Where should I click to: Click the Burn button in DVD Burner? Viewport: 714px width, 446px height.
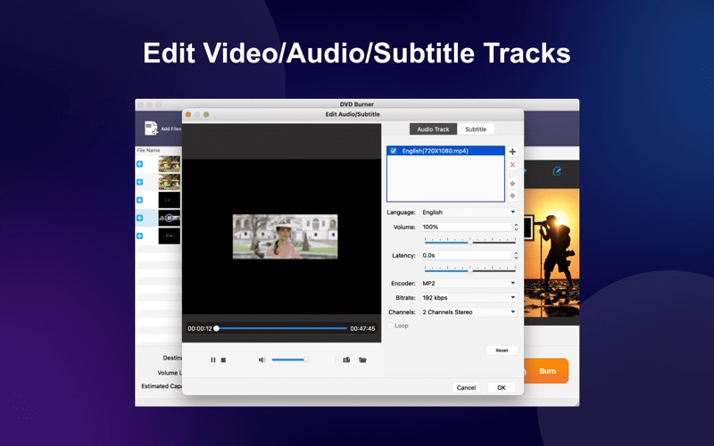(x=545, y=371)
